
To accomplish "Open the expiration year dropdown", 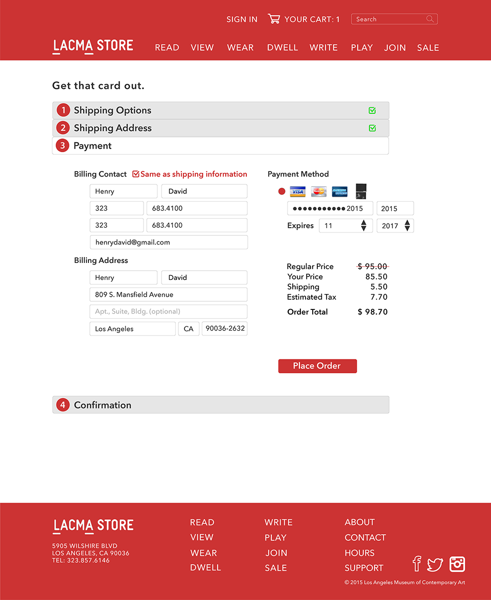I will pos(395,226).
